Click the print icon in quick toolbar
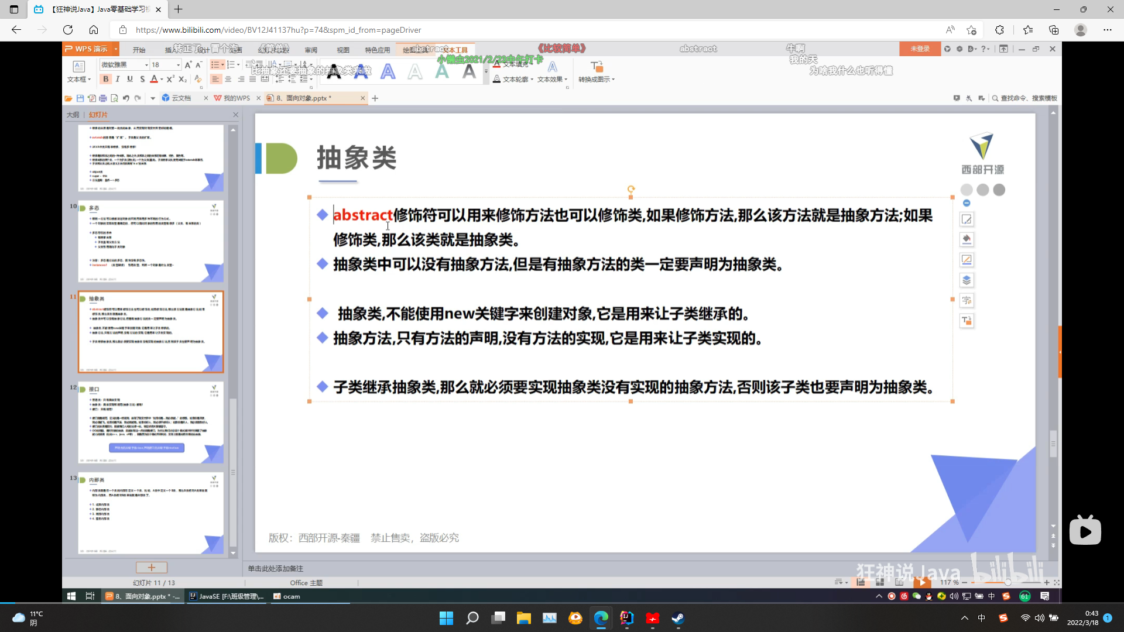This screenshot has width=1124, height=632. (103, 98)
